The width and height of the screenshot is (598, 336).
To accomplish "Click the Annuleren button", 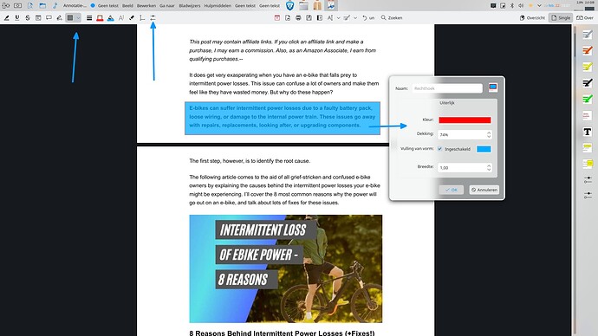I will [x=484, y=190].
